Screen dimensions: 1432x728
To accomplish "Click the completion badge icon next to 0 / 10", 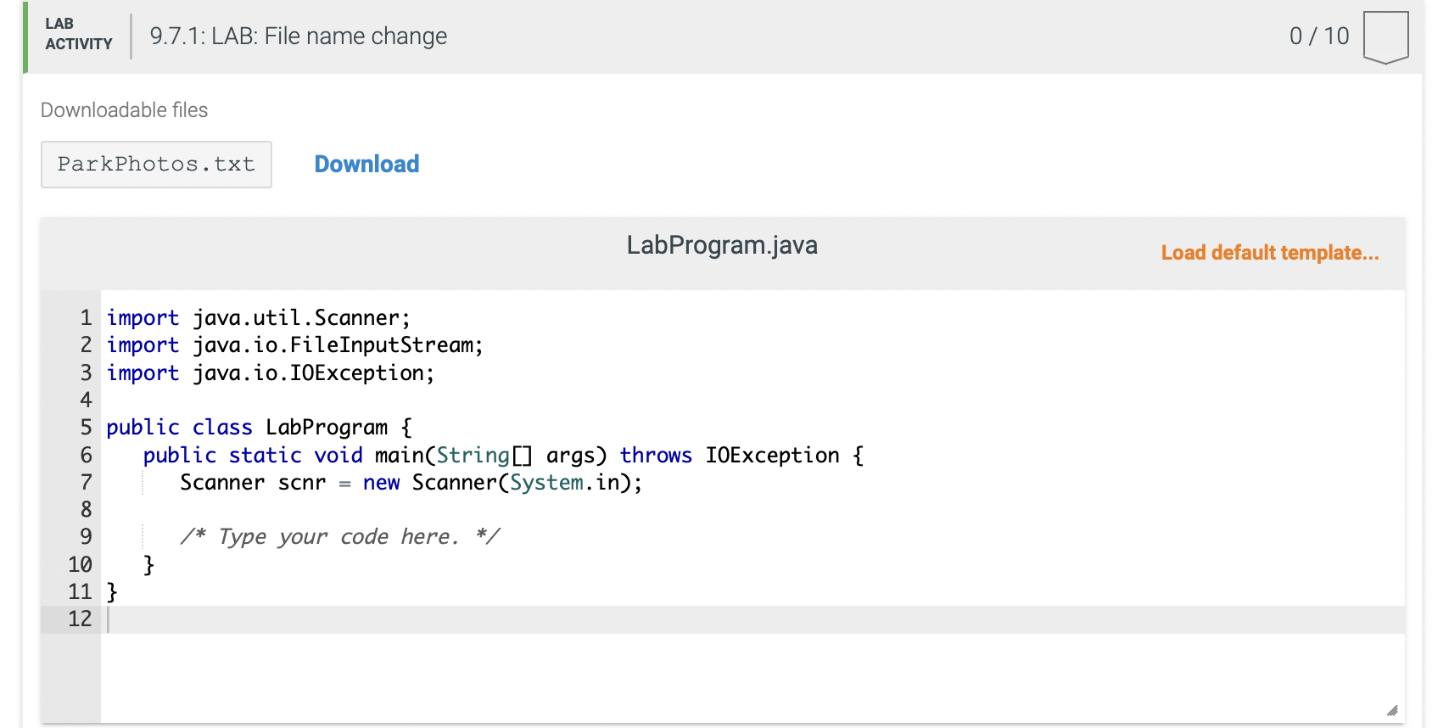I will click(1385, 37).
